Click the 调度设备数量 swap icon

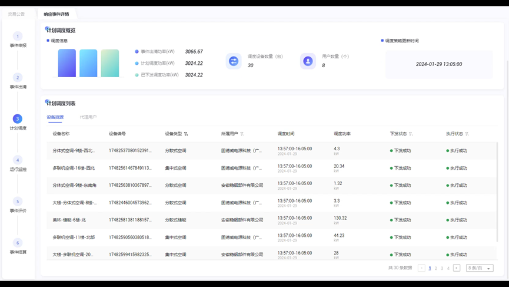[x=234, y=61]
